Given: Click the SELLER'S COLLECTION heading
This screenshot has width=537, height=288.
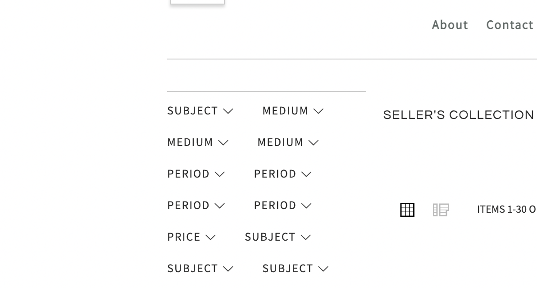Looking at the screenshot, I should point(459,115).
